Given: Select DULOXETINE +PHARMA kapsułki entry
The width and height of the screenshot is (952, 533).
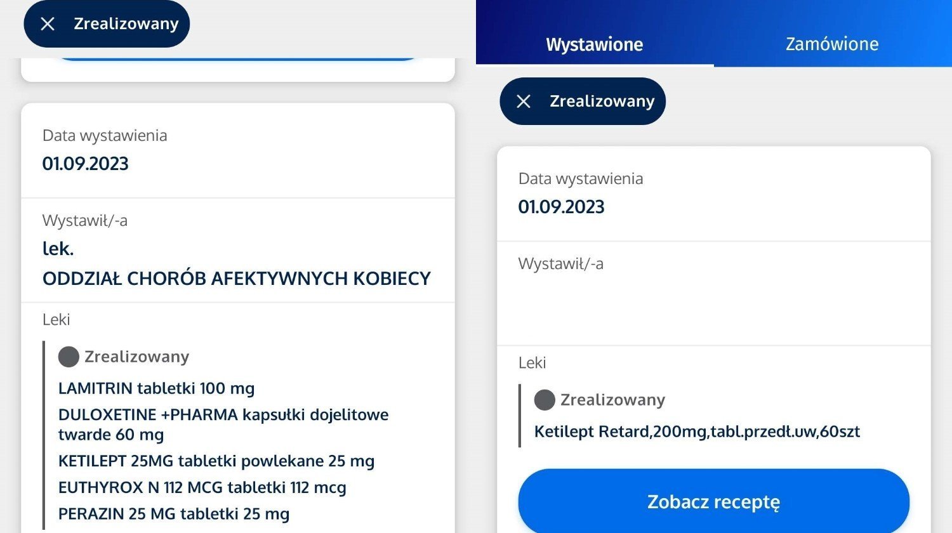Looking at the screenshot, I should pos(223,424).
